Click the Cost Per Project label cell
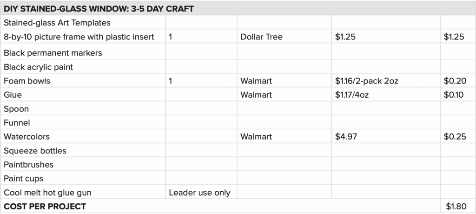This screenshot has height=214, width=476. click(x=45, y=206)
